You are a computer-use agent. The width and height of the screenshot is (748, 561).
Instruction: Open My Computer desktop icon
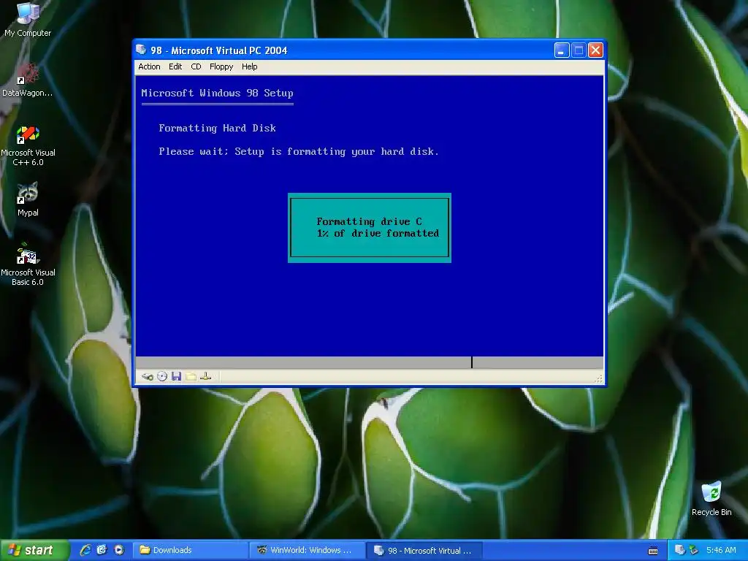(28, 20)
